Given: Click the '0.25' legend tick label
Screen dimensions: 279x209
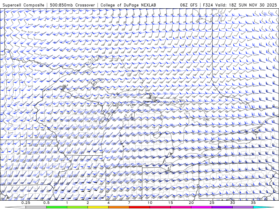Looking at the screenshot, I should pos(26,203).
